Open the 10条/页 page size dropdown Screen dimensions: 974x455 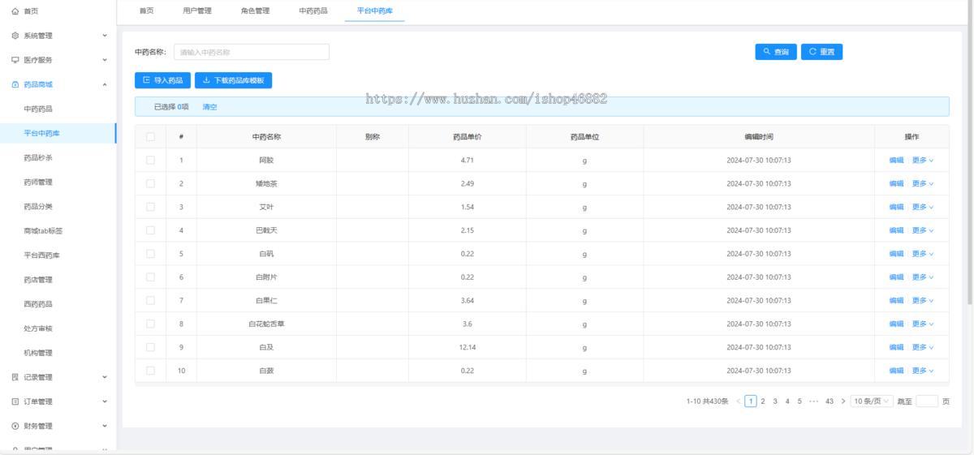coord(872,401)
